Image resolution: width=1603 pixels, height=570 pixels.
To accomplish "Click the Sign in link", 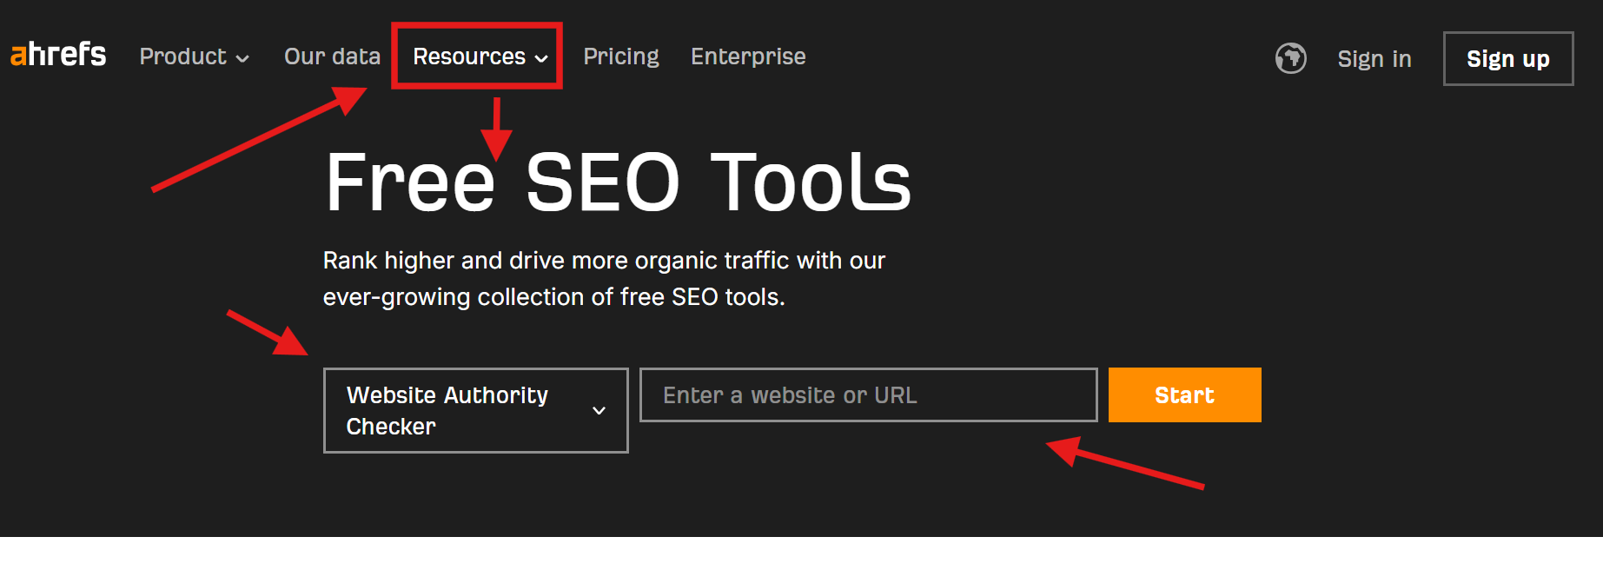I will (1374, 58).
